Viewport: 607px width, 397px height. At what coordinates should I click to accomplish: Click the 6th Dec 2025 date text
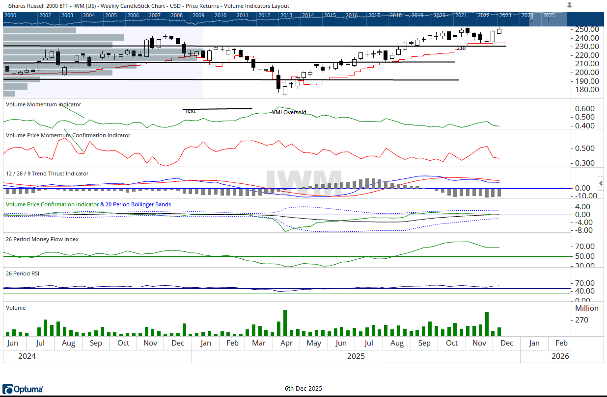coord(303,389)
